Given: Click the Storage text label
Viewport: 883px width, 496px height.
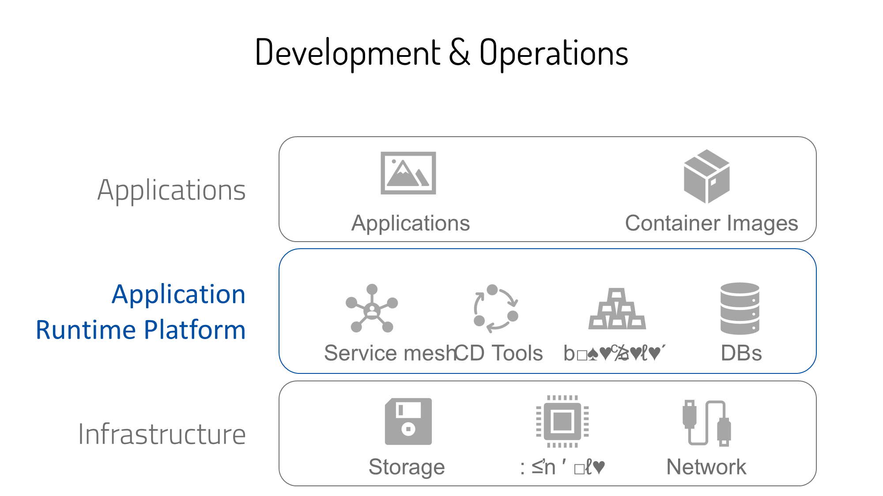Looking at the screenshot, I should point(407,467).
